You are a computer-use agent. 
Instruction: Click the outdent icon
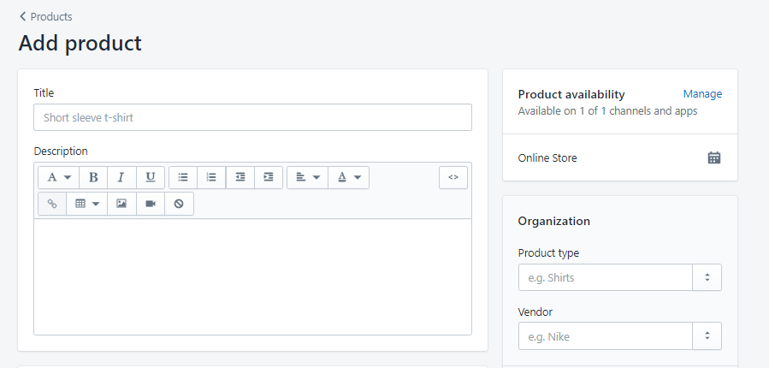point(240,177)
